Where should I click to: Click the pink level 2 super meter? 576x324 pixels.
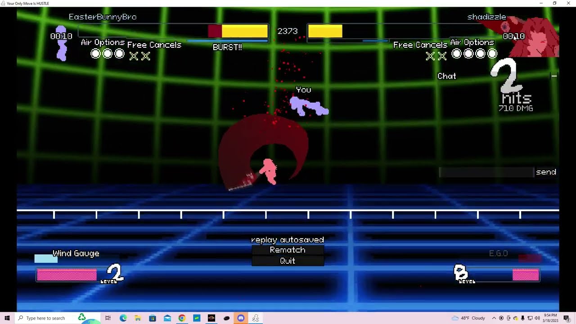click(x=67, y=275)
